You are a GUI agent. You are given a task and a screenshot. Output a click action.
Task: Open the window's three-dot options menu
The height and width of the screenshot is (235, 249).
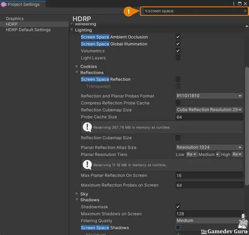coord(234,4)
